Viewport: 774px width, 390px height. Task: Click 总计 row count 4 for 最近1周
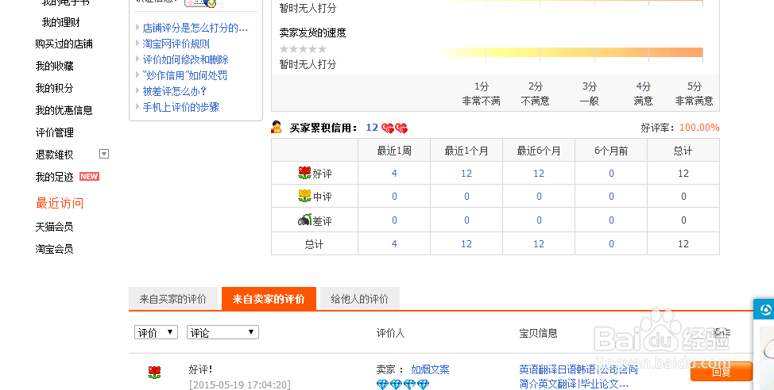tap(394, 244)
